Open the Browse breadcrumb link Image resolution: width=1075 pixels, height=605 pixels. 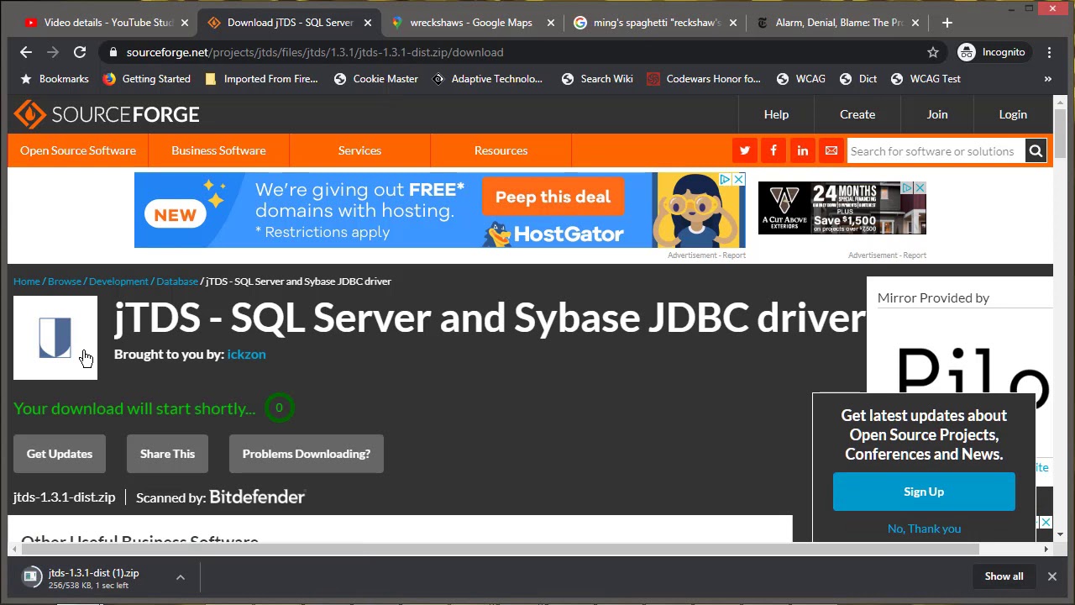pos(65,281)
